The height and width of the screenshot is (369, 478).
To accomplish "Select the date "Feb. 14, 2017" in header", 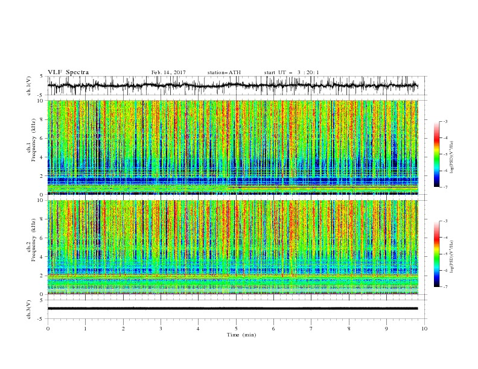I will pyautogui.click(x=168, y=72).
